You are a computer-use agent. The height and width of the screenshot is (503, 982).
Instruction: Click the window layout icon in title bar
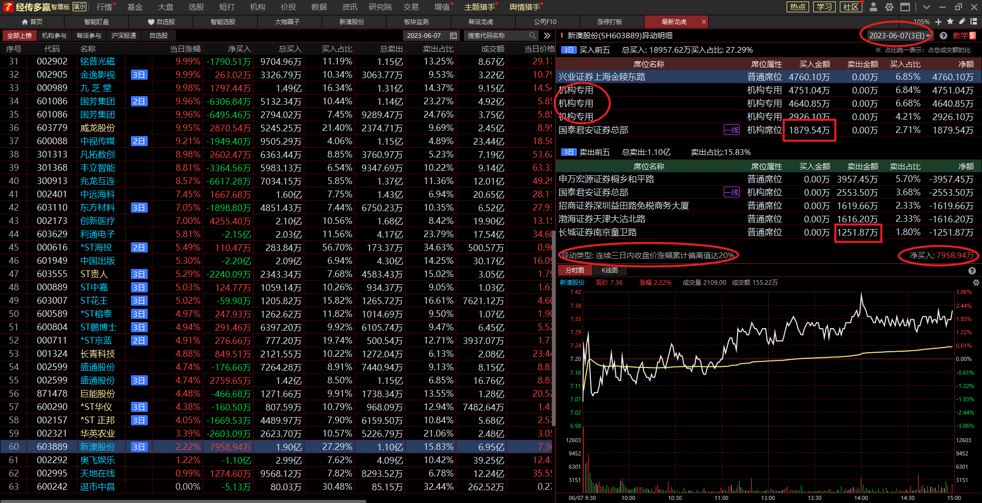[x=905, y=7]
